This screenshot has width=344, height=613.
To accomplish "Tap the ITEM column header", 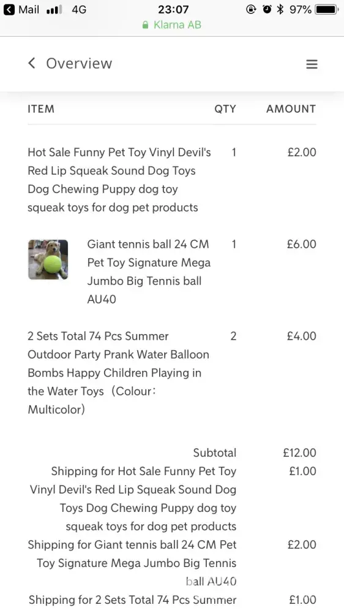I will [41, 109].
